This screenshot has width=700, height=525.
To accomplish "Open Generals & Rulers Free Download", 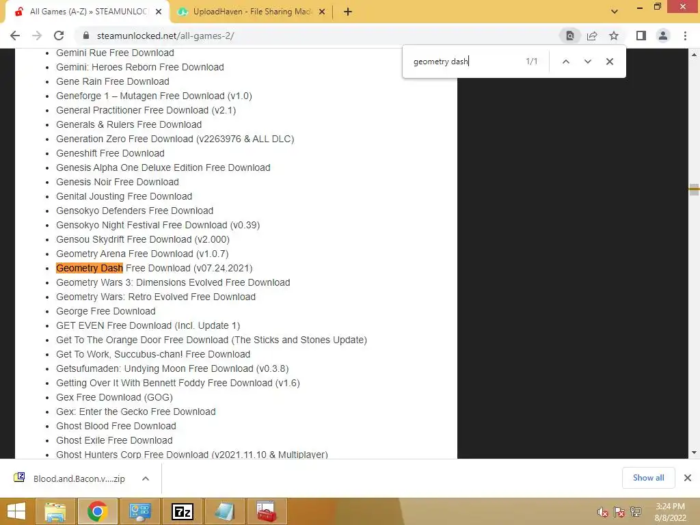I will coord(129,124).
